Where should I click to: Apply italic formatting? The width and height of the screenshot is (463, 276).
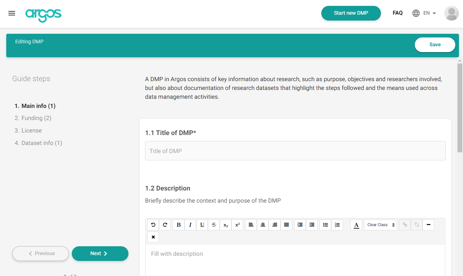[190, 225]
